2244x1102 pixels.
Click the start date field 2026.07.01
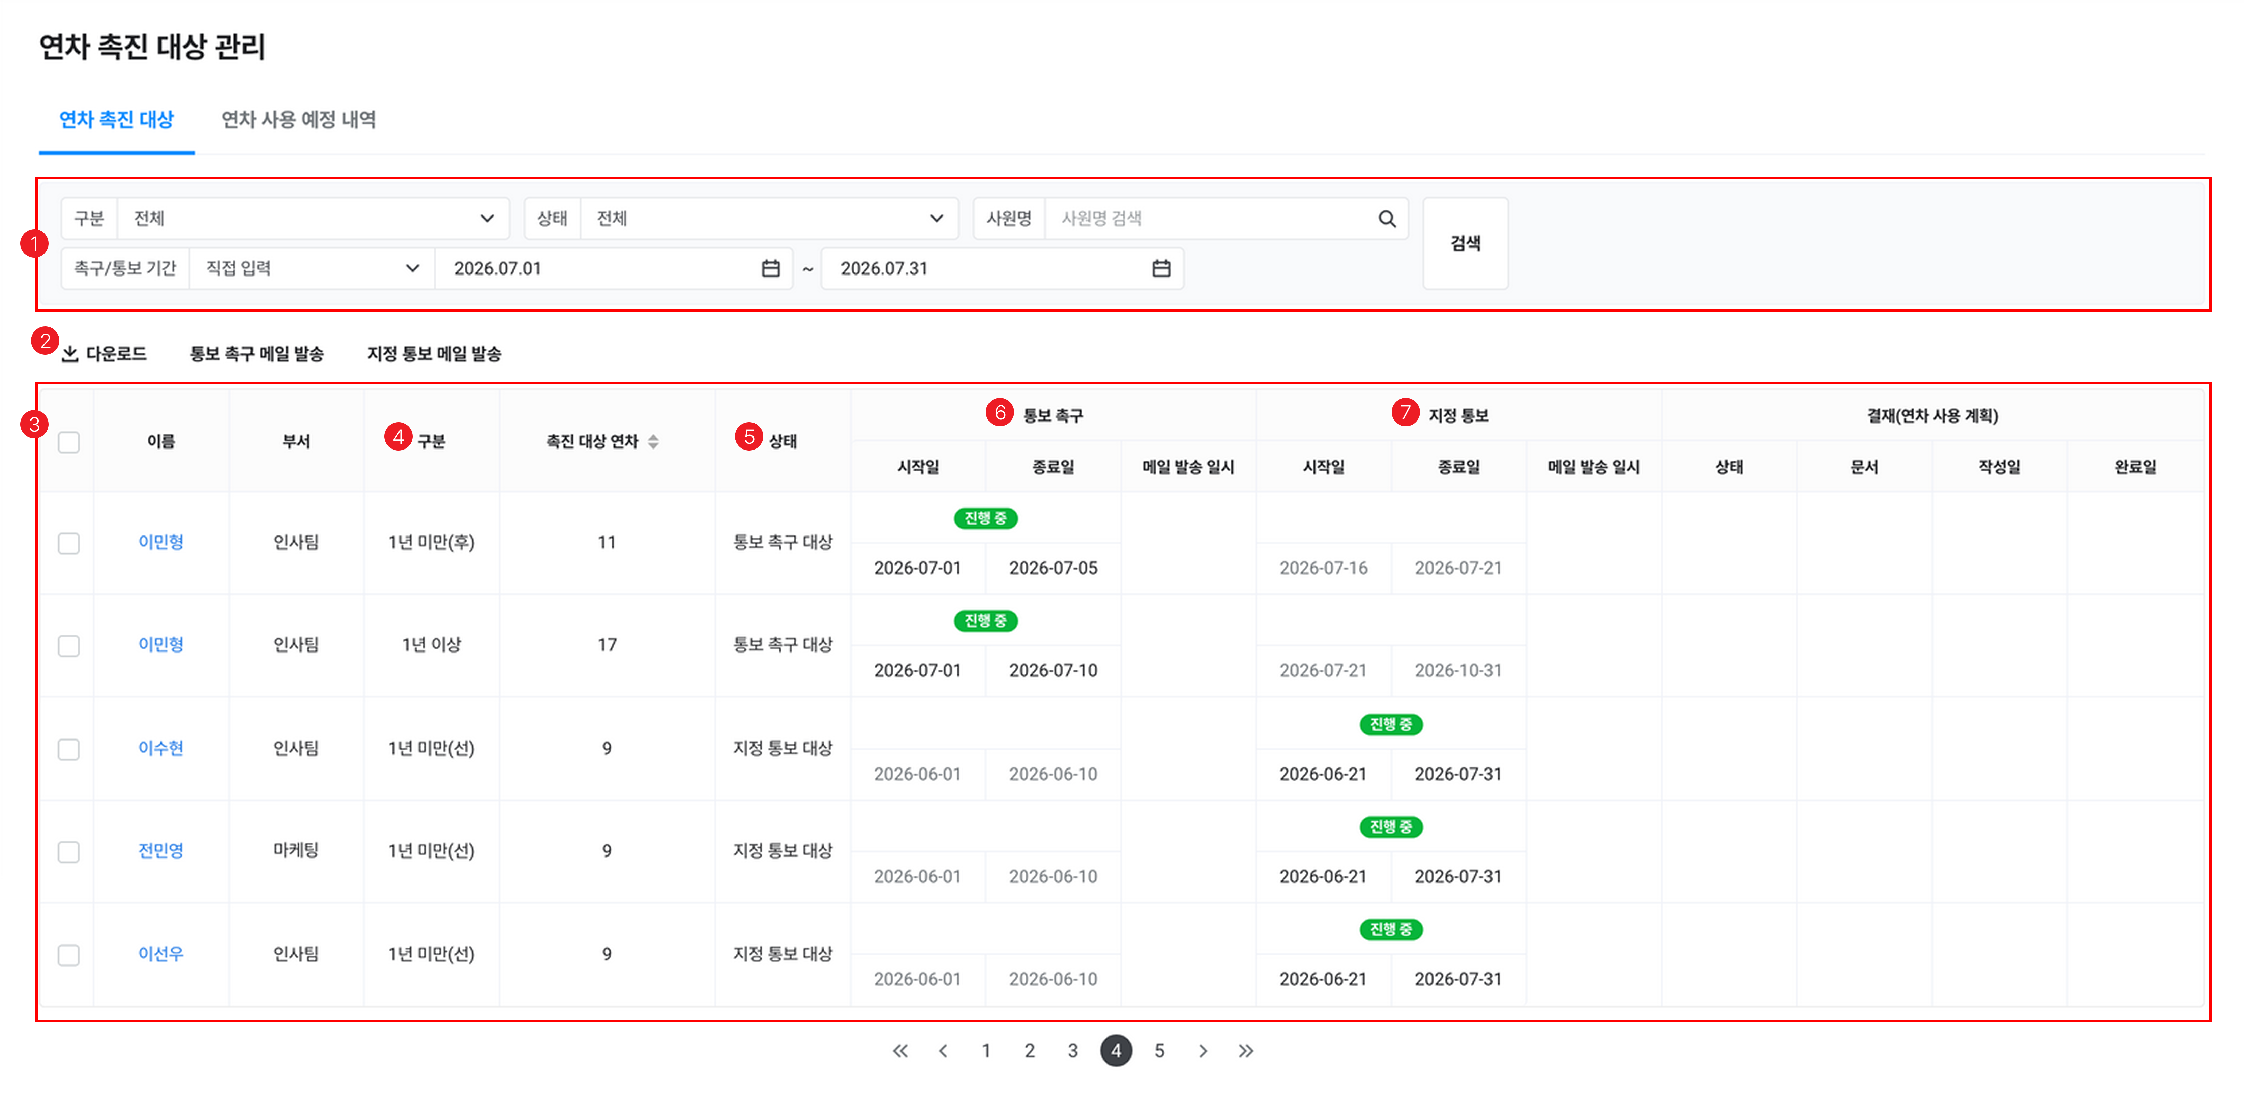614,268
